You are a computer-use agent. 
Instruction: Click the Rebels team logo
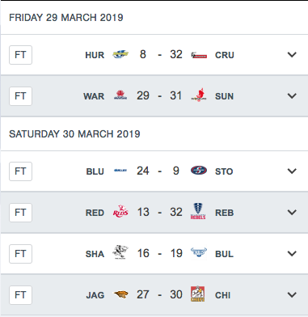pos(198,211)
